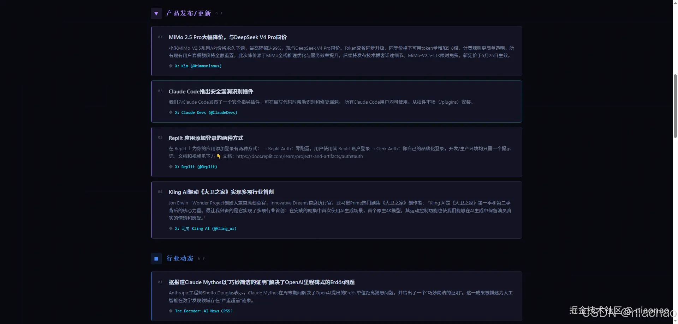The height and width of the screenshot is (324, 678).
Task: Click the Sholto Douglas summary paragraph
Action: 341,297
